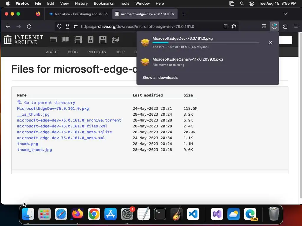302x226 pixels.
Task: Open the Internet Archive Audio speaker icon
Action: [x=90, y=40]
